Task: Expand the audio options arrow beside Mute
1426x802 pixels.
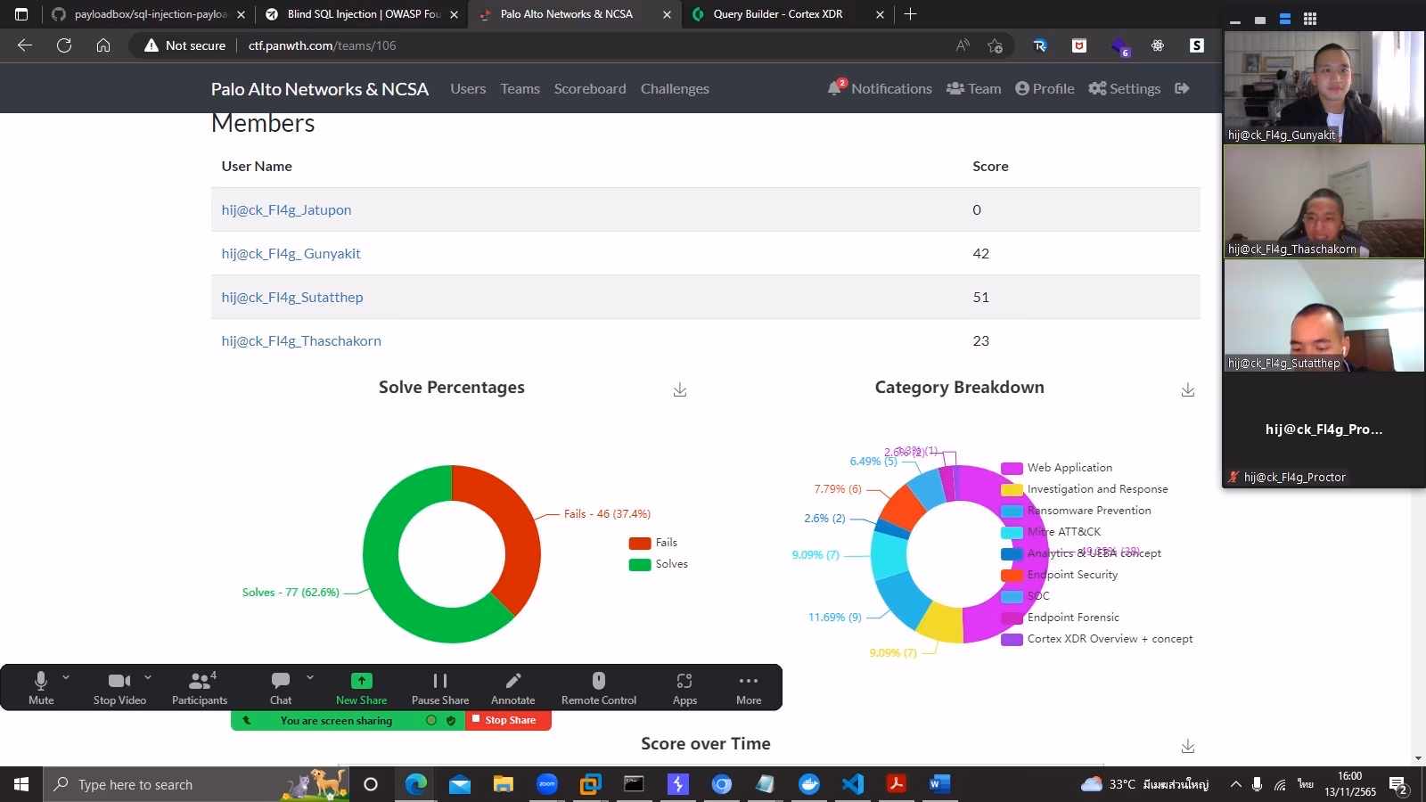Action: (x=66, y=677)
